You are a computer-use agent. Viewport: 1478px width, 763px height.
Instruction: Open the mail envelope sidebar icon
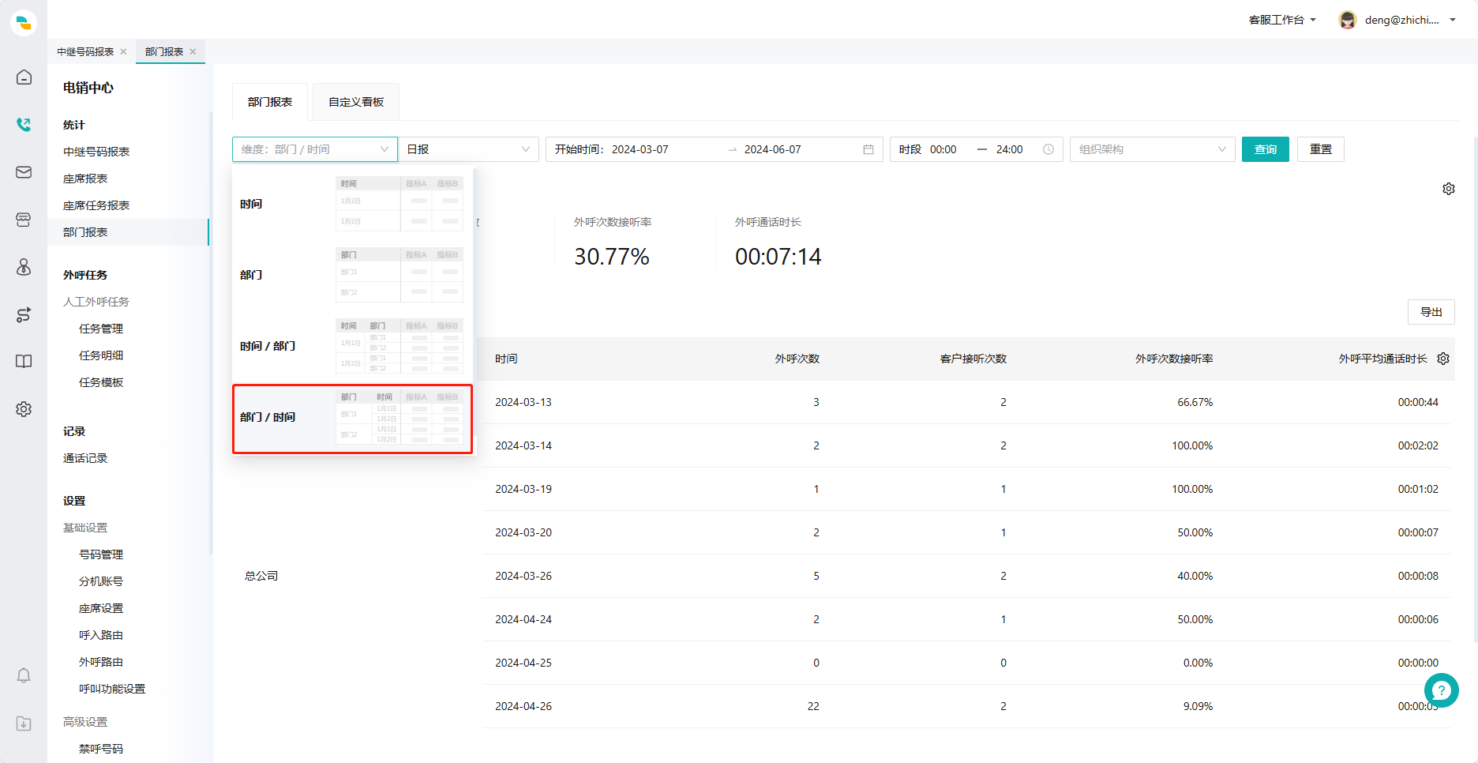coord(24,172)
